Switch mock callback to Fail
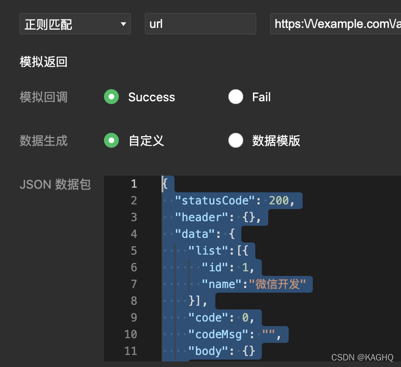The height and width of the screenshot is (367, 401). point(236,97)
